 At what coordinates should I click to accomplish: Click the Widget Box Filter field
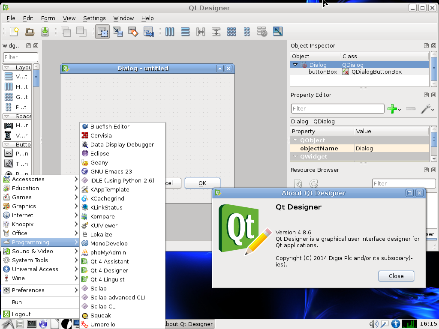tap(21, 57)
